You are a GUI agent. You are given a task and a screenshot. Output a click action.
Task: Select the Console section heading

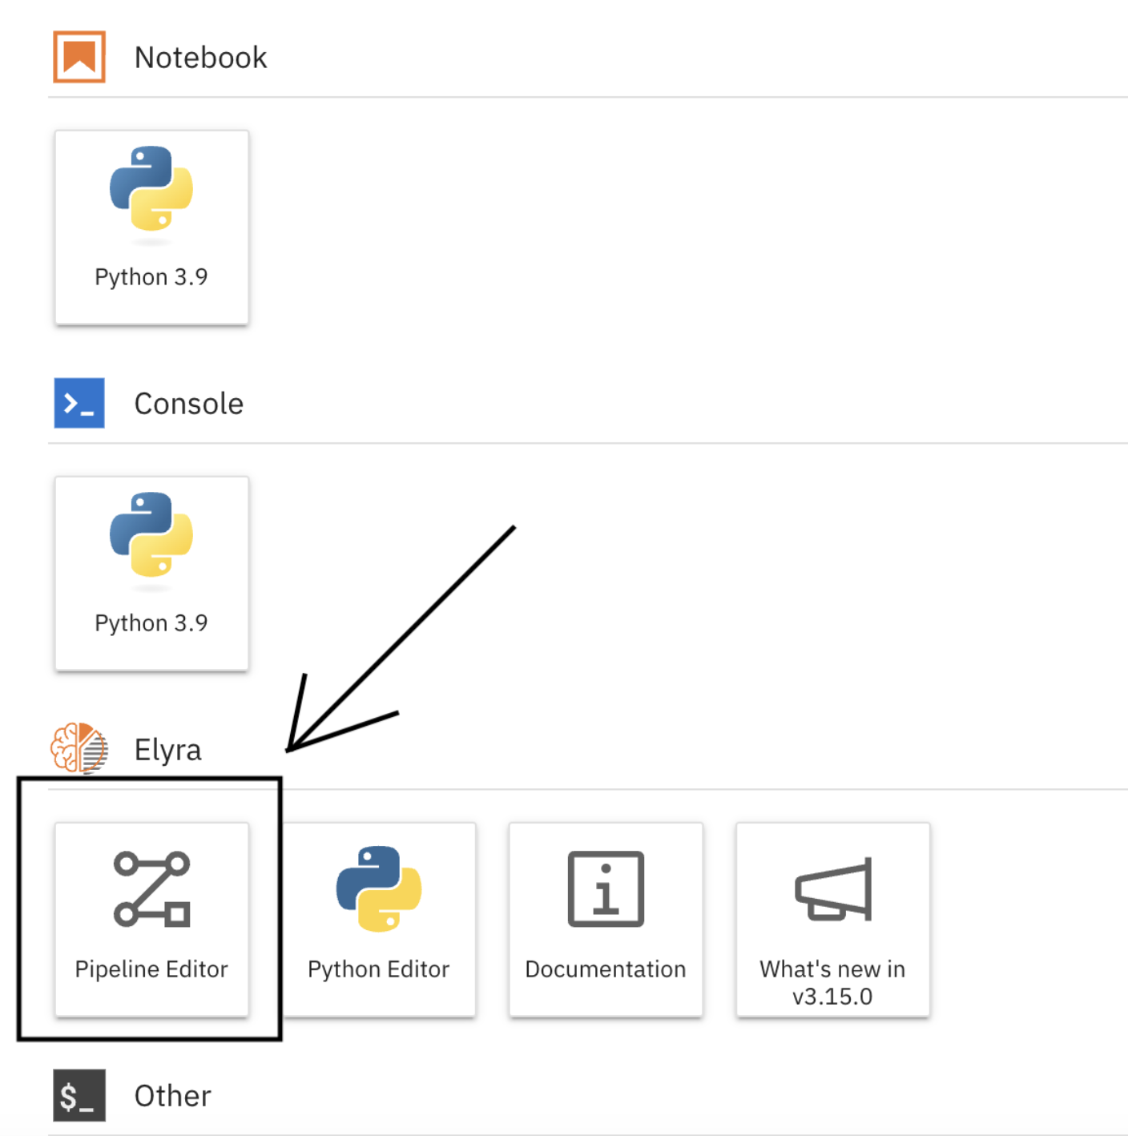188,404
